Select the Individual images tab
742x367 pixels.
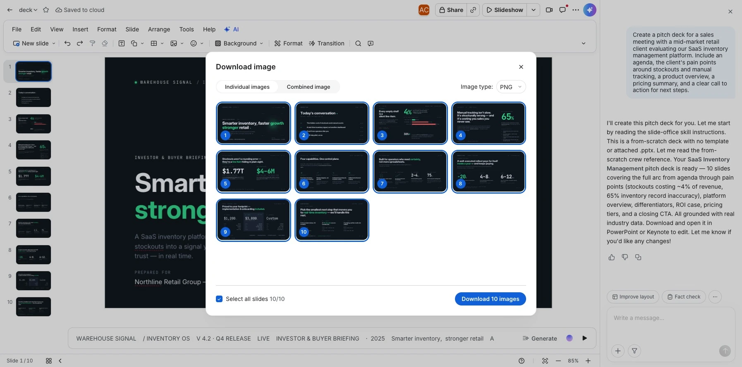click(247, 87)
